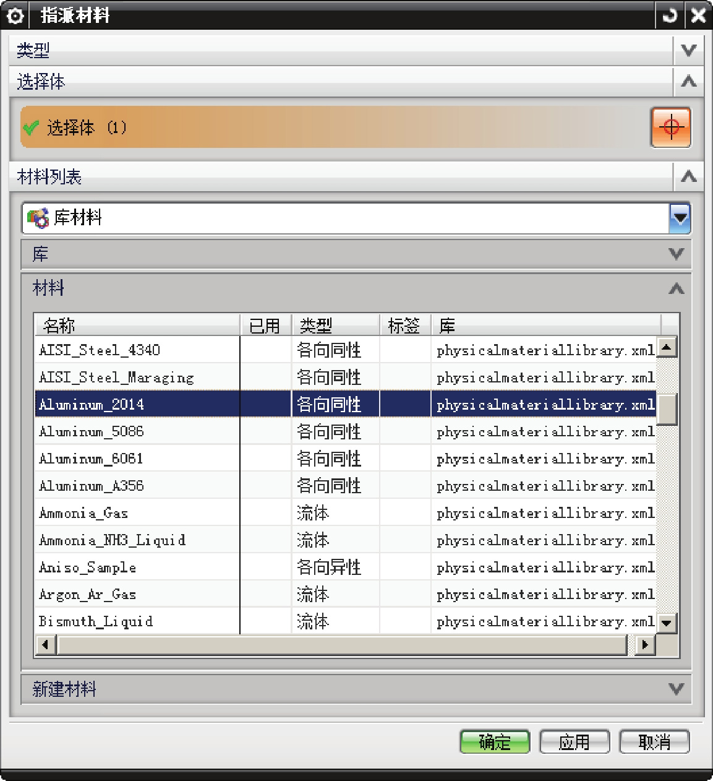The image size is (713, 781).
Task: Cancel with the 取消 button
Action: click(x=654, y=742)
